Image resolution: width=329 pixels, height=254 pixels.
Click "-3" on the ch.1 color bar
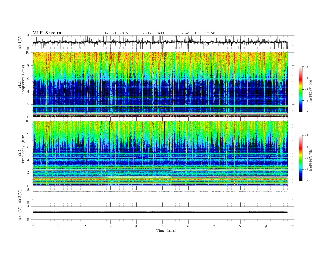coord(306,67)
